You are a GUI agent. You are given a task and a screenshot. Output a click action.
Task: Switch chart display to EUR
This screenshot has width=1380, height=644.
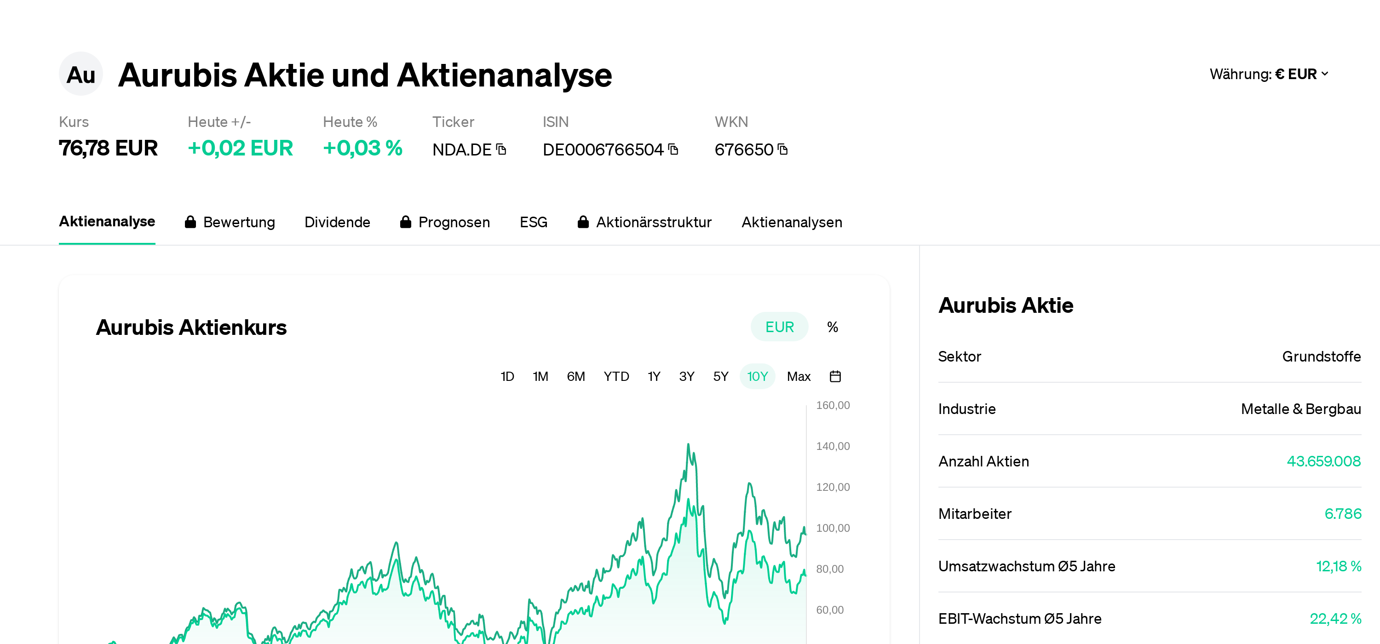point(779,327)
